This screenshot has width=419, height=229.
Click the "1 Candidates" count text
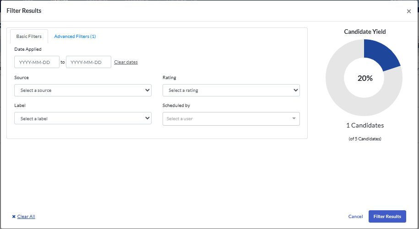tap(365, 125)
